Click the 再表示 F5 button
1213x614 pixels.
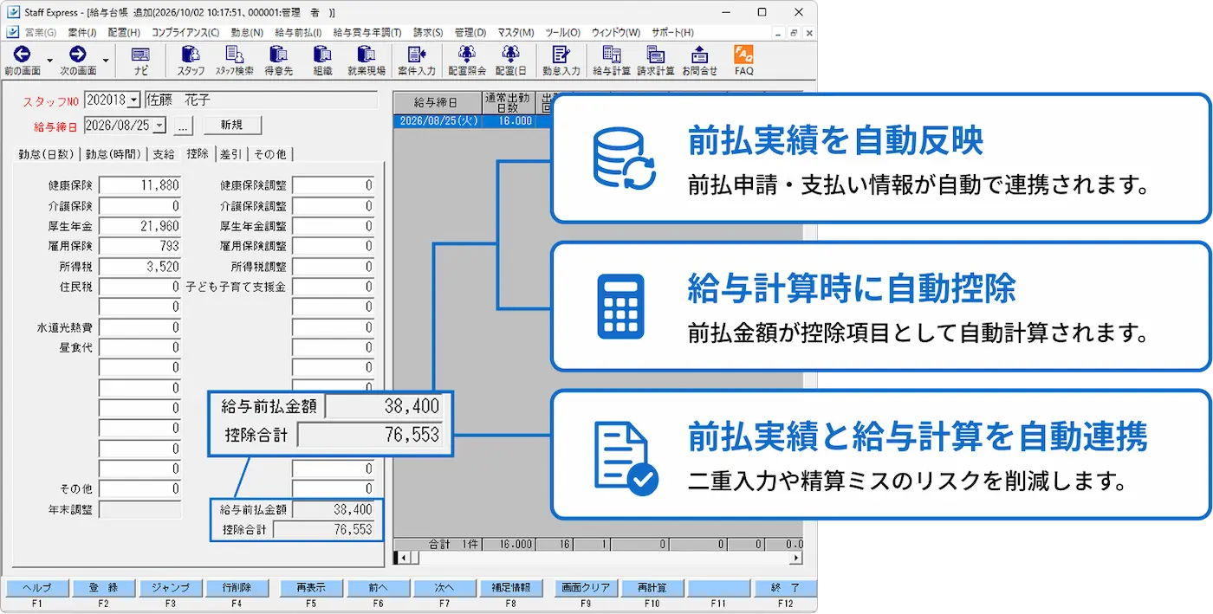click(311, 587)
